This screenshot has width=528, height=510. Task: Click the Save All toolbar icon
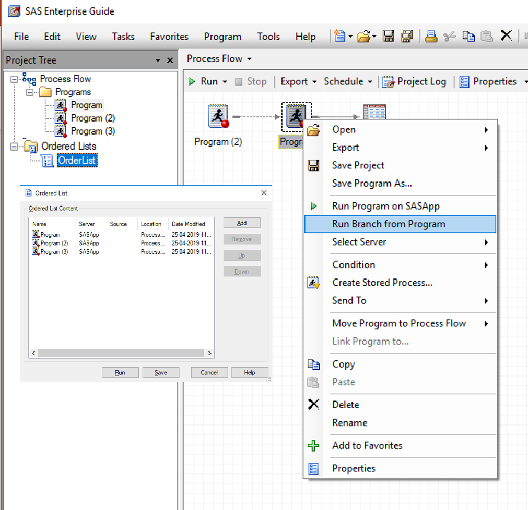click(407, 36)
